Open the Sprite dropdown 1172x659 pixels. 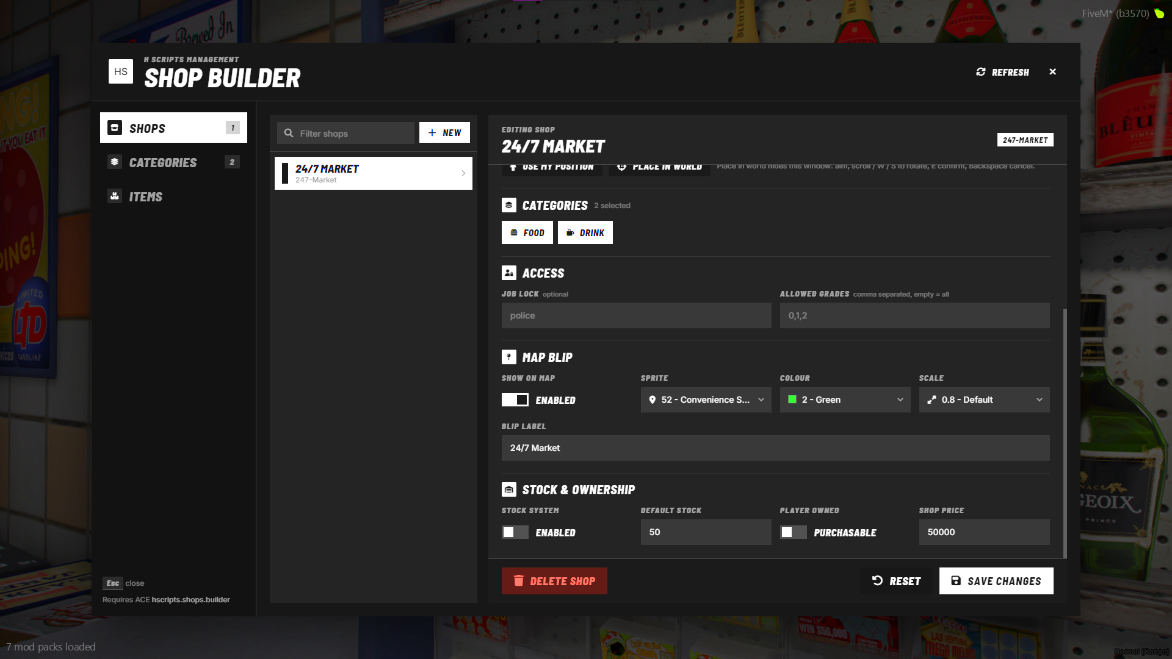click(x=706, y=400)
